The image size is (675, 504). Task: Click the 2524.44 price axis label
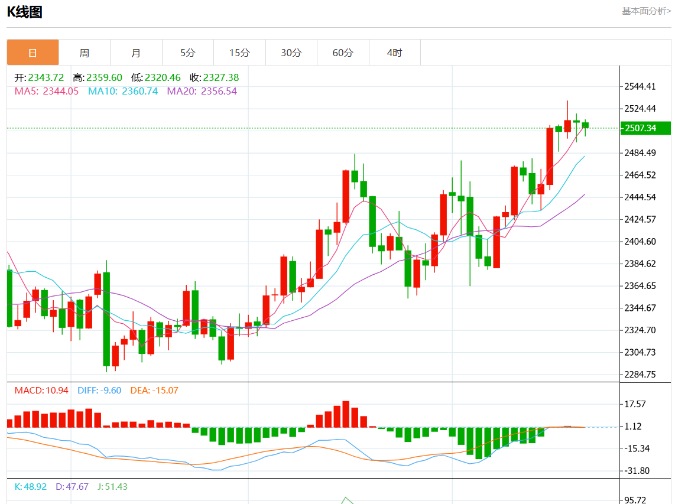pos(640,109)
